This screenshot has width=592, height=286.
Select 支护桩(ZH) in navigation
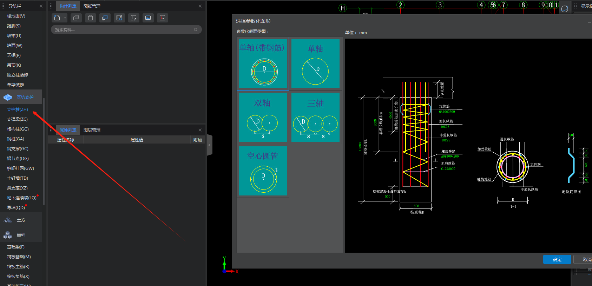coord(18,109)
